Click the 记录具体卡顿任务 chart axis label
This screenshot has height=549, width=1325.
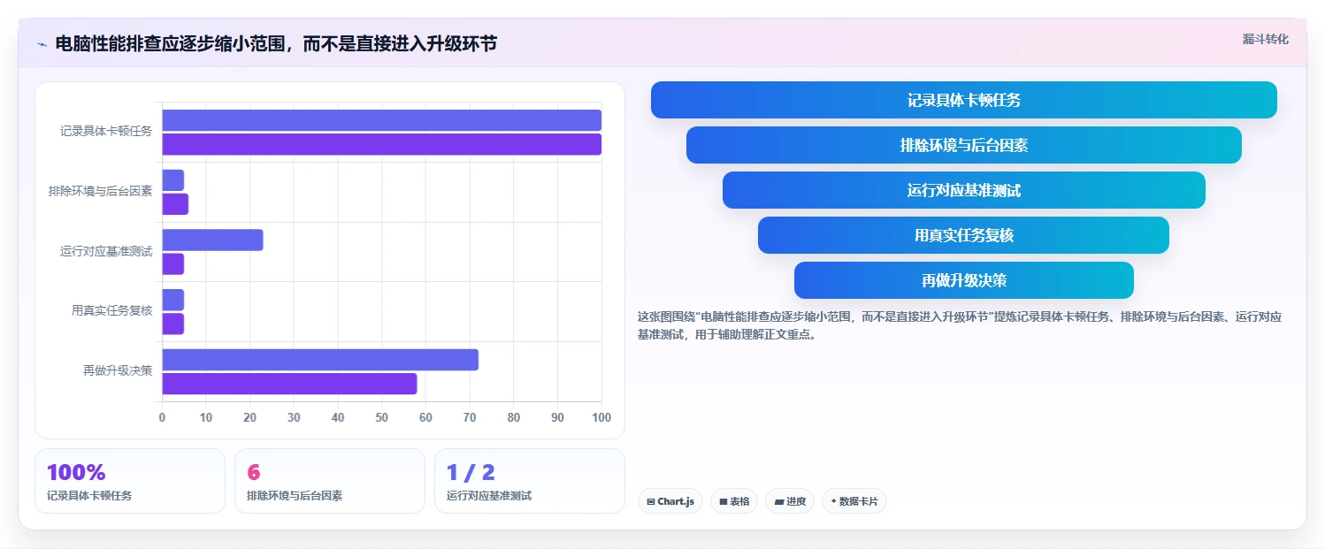pos(106,131)
